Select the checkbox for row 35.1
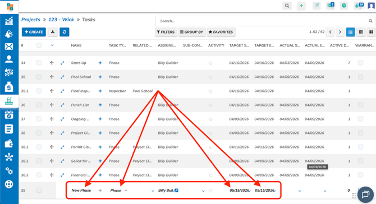Screen dimensions: 376x204 click(x=39, y=91)
